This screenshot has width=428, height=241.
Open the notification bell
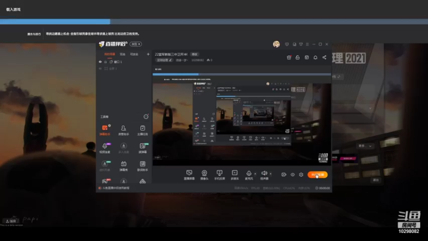[x=315, y=57]
